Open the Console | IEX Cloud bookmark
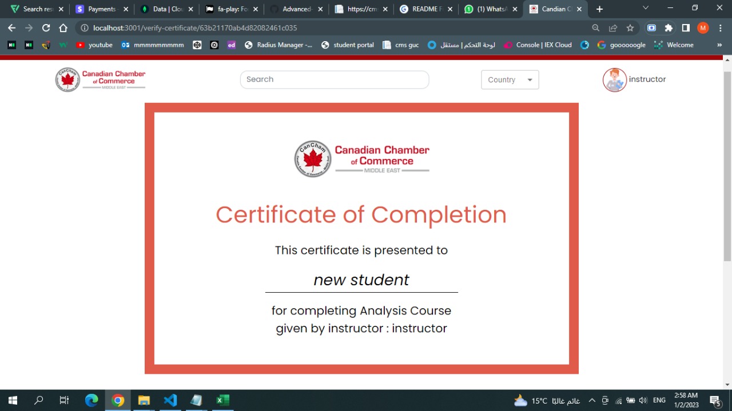The width and height of the screenshot is (732, 411). (x=538, y=45)
